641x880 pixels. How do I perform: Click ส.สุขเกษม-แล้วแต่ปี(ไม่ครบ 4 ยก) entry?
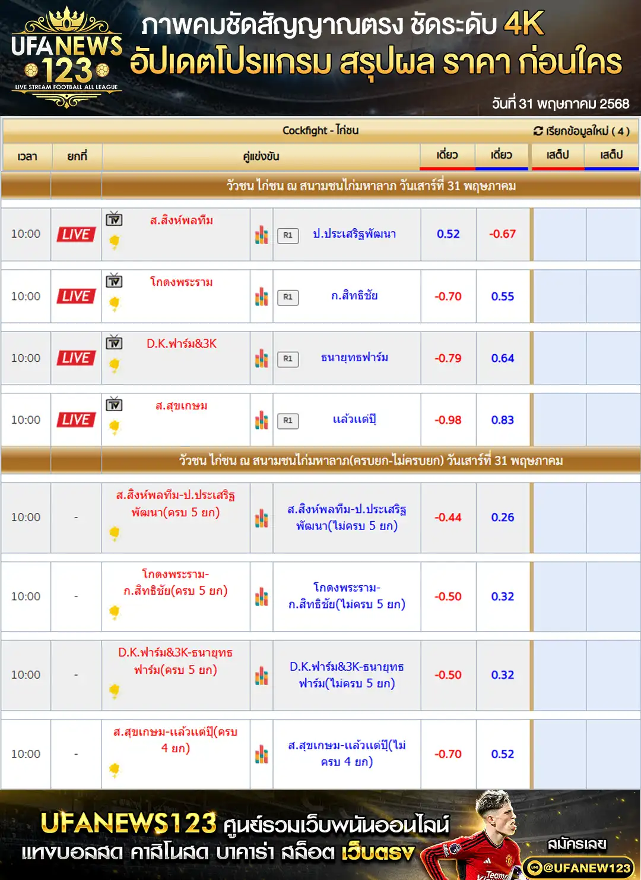pyautogui.click(x=347, y=753)
